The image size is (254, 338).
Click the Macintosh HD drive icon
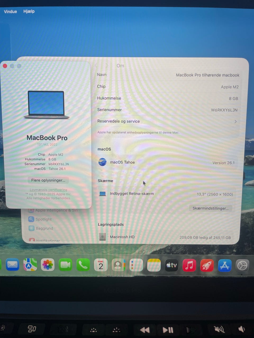(102, 237)
